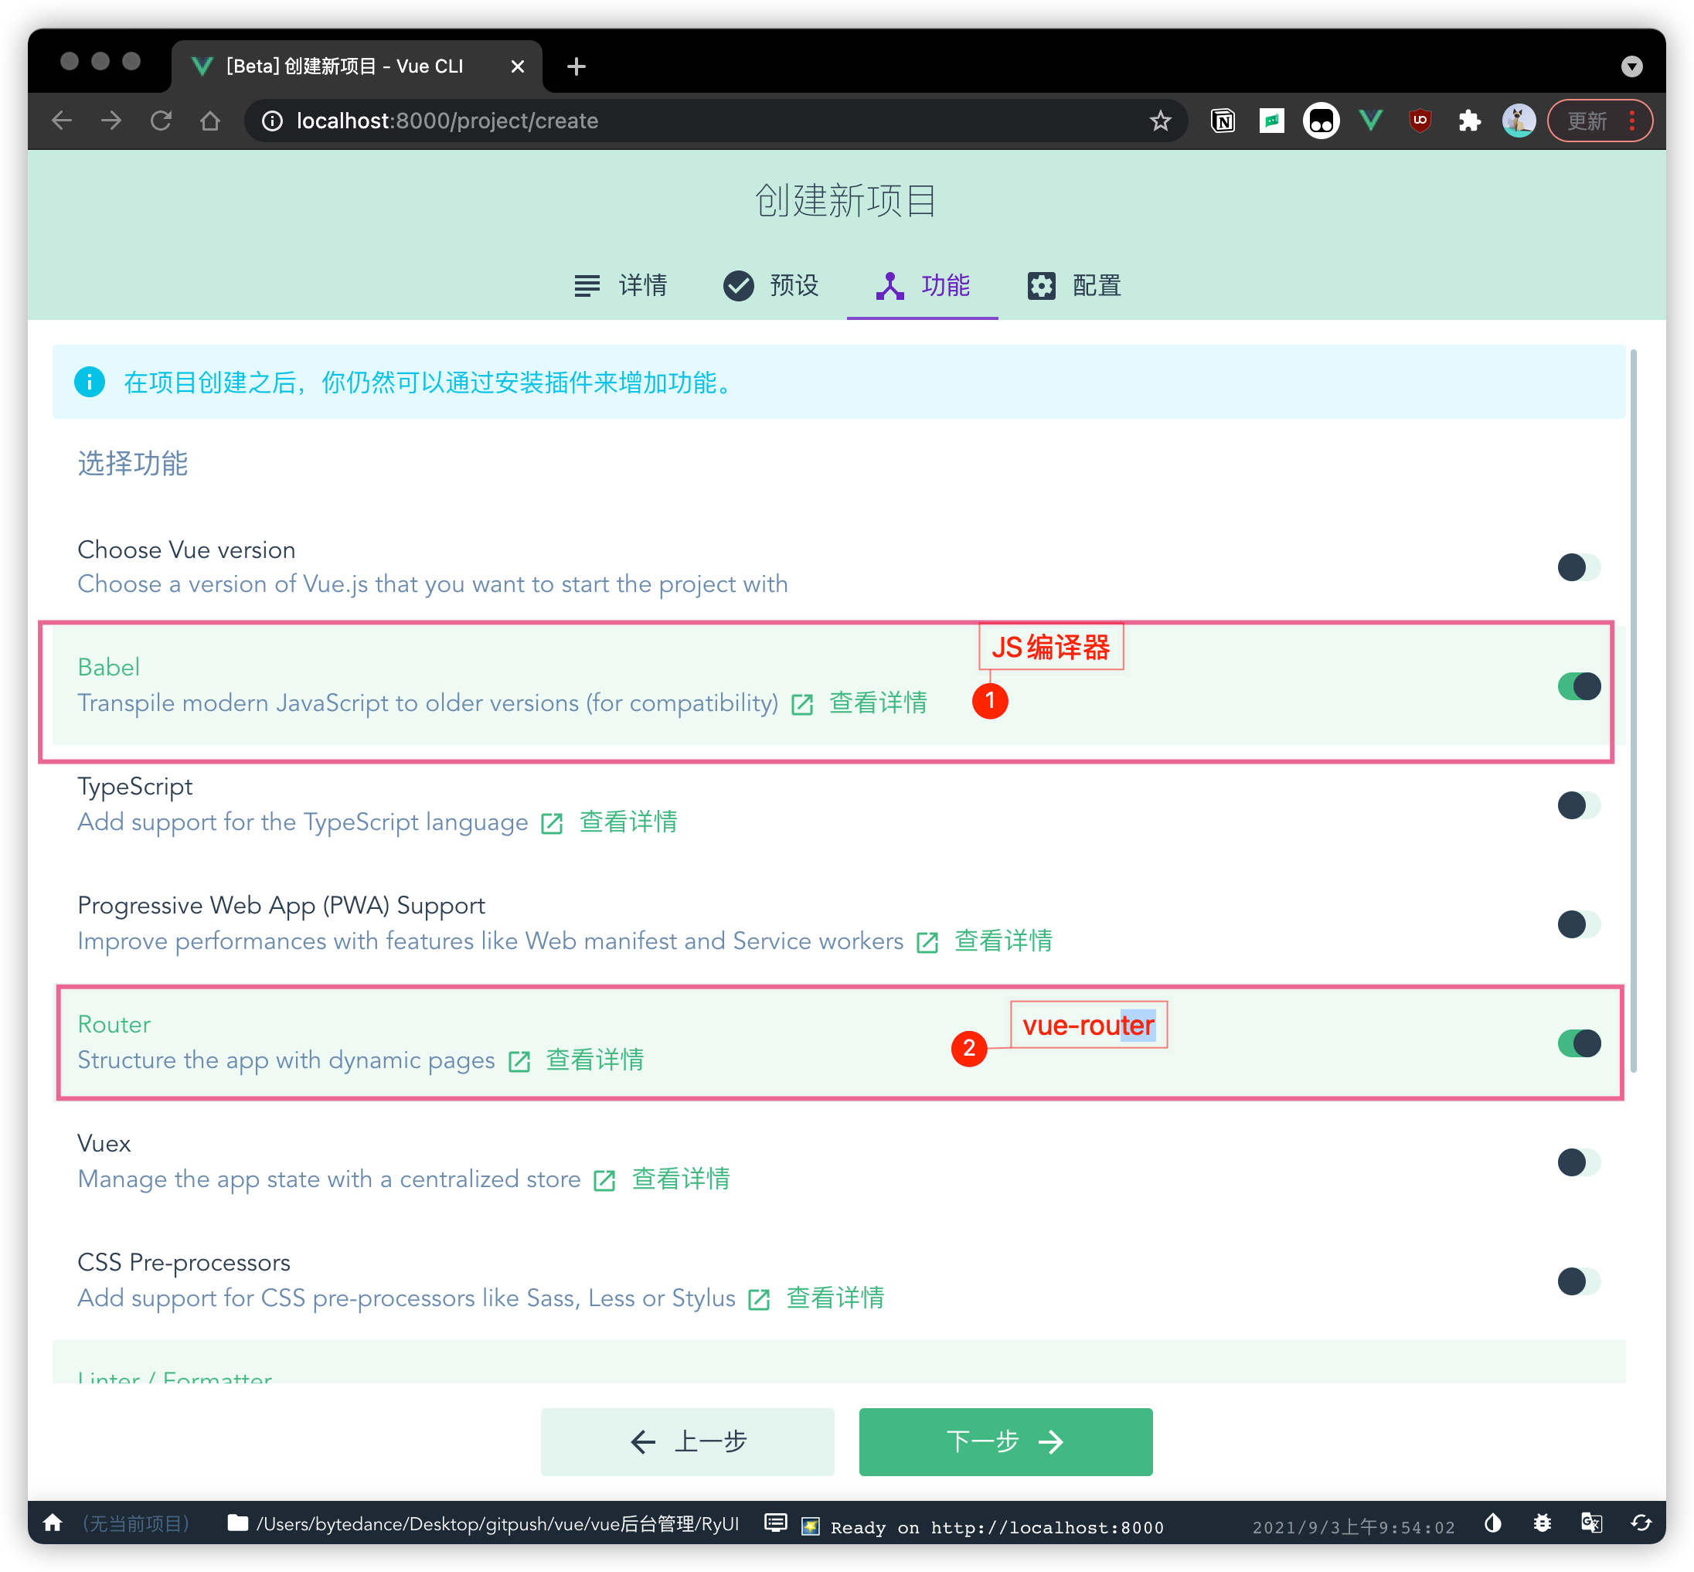
Task: Click the 选择功能 heading
Action: pyautogui.click(x=133, y=464)
